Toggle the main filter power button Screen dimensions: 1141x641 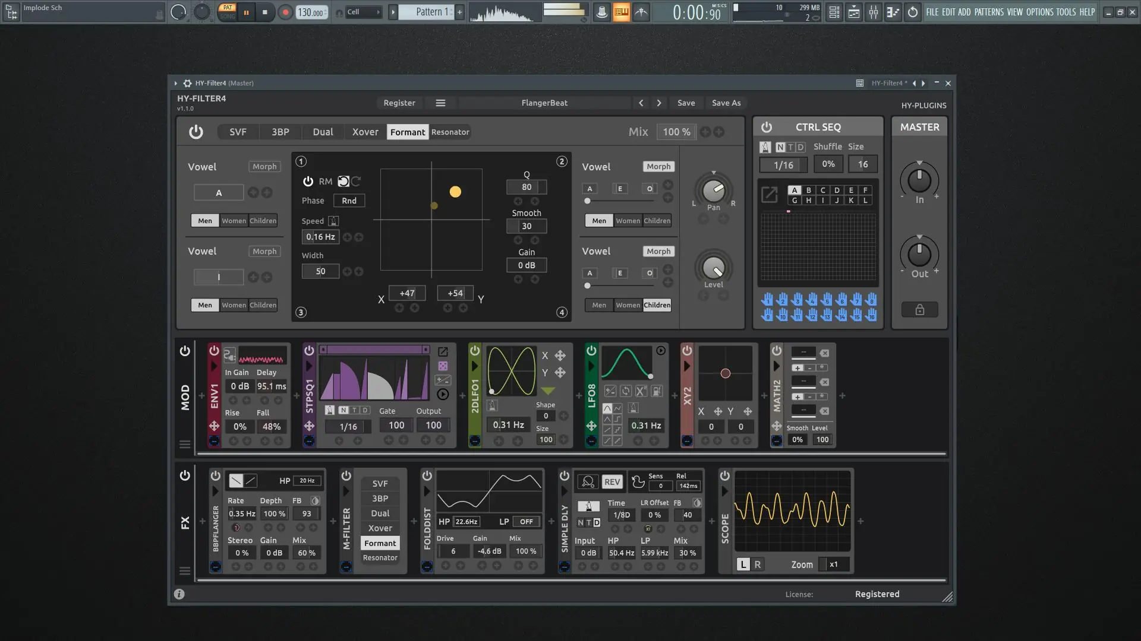196,132
